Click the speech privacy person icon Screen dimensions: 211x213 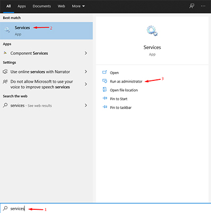[x=5, y=81]
